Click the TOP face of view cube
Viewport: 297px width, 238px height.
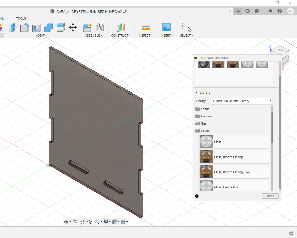click(280, 50)
